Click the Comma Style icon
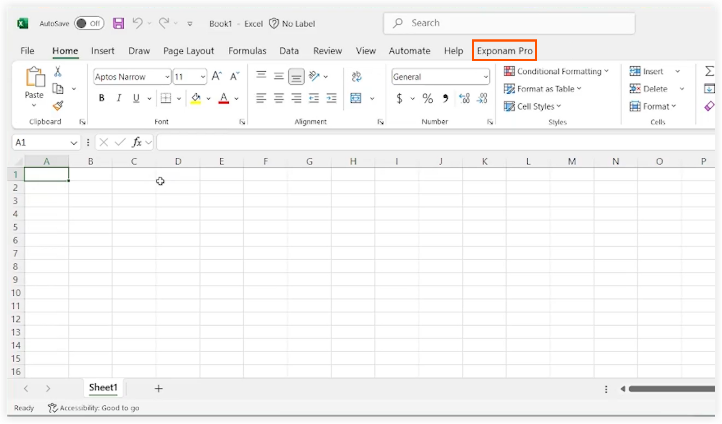Screen dimensions: 722x424 (x=445, y=98)
